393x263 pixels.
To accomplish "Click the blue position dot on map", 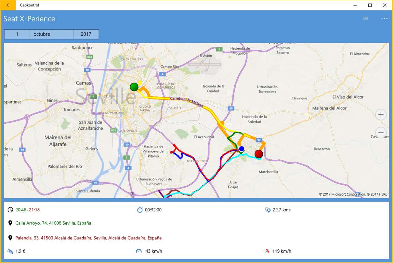I will click(241, 149).
